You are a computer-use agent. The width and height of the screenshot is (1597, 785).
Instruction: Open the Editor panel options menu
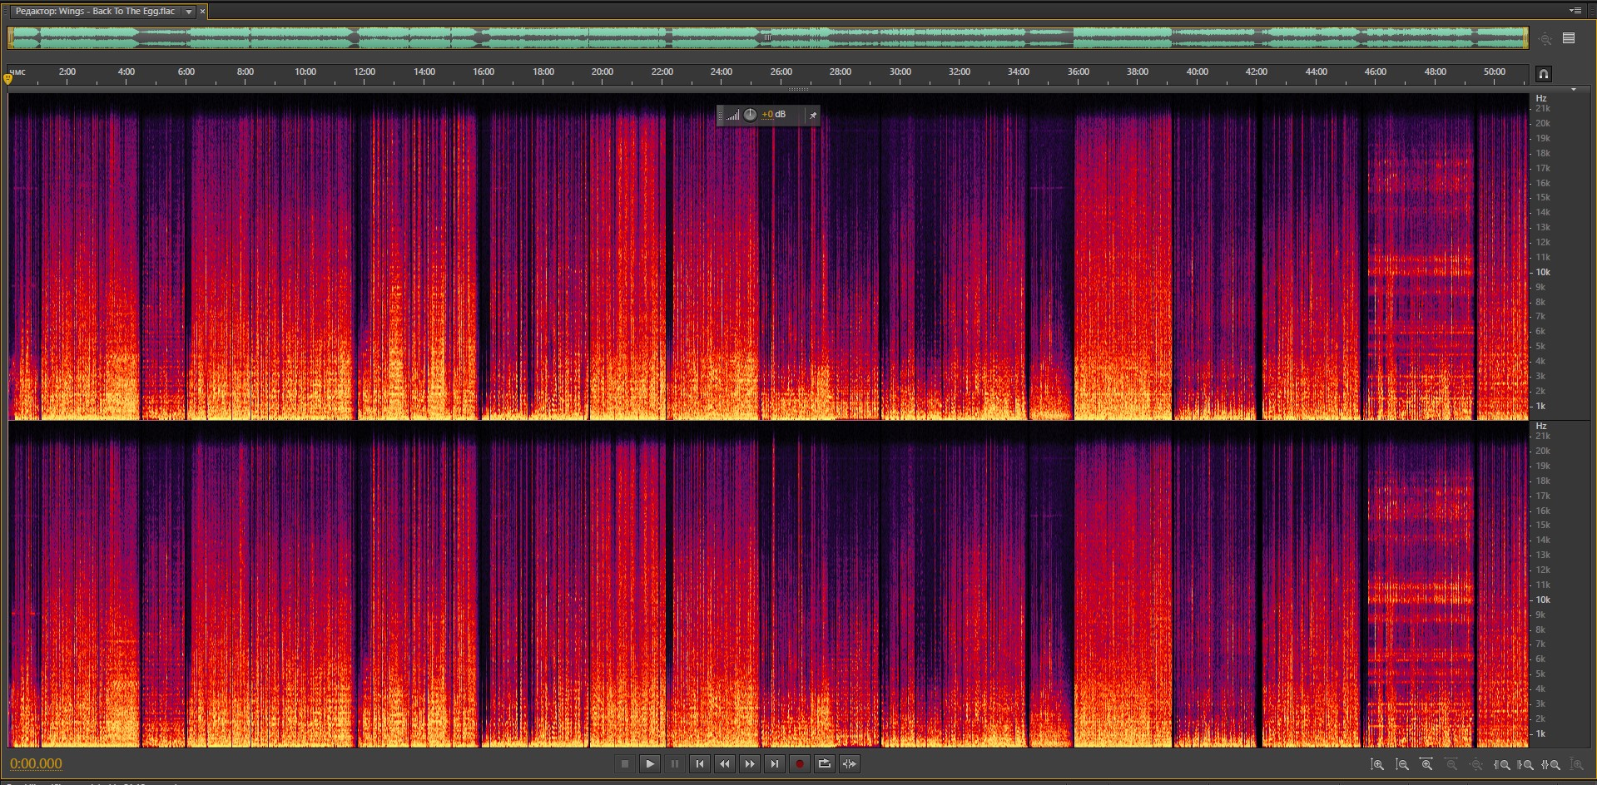pyautogui.click(x=1575, y=11)
